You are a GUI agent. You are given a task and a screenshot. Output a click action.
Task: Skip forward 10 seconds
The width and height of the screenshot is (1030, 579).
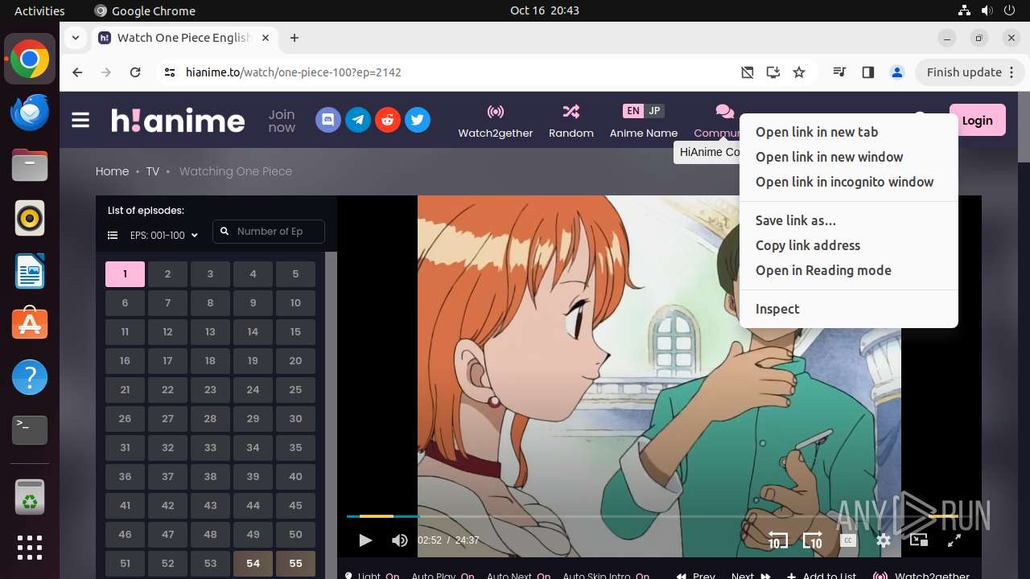click(813, 540)
